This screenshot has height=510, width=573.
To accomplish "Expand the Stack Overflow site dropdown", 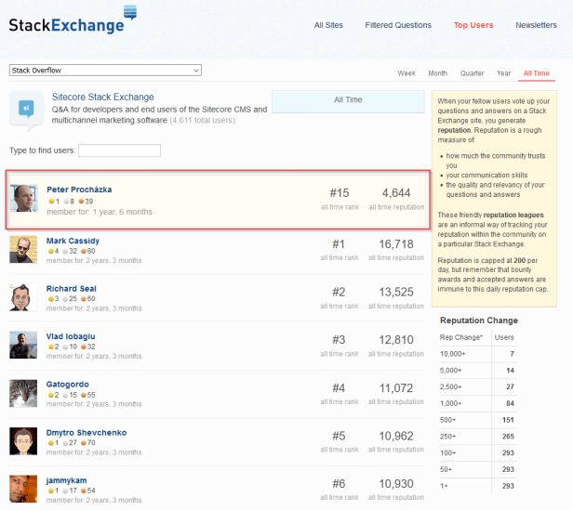I will click(105, 70).
